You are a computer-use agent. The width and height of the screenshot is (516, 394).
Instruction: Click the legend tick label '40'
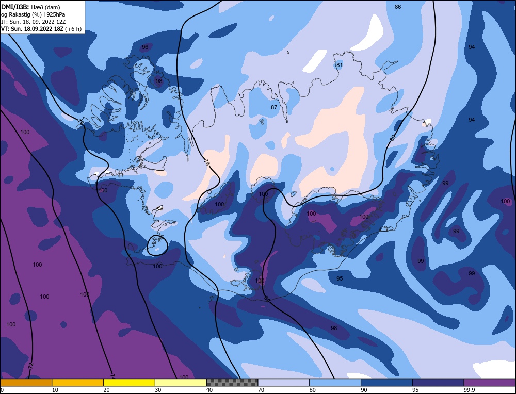(209, 390)
